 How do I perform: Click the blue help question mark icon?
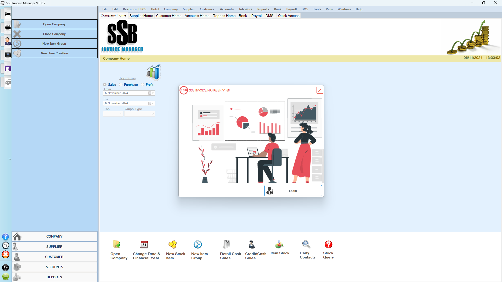click(5, 237)
